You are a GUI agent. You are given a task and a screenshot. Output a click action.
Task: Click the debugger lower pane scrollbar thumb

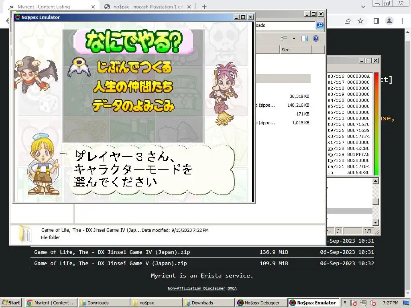click(x=376, y=202)
